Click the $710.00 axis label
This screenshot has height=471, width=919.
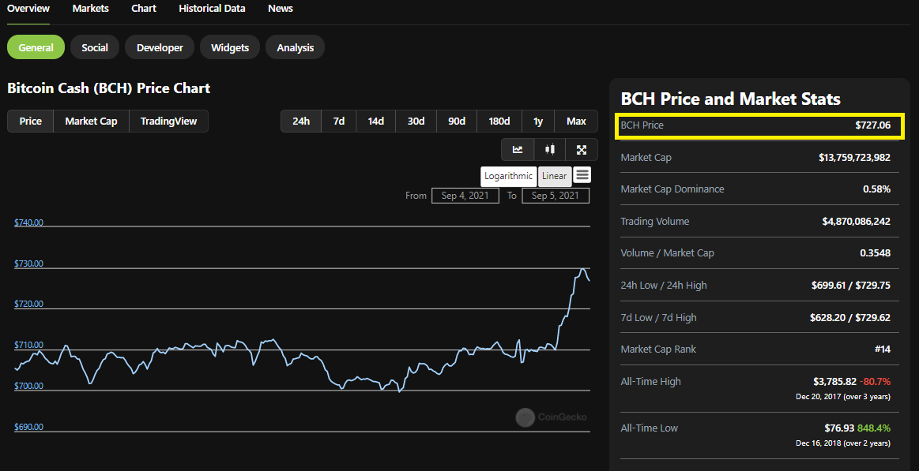click(28, 346)
